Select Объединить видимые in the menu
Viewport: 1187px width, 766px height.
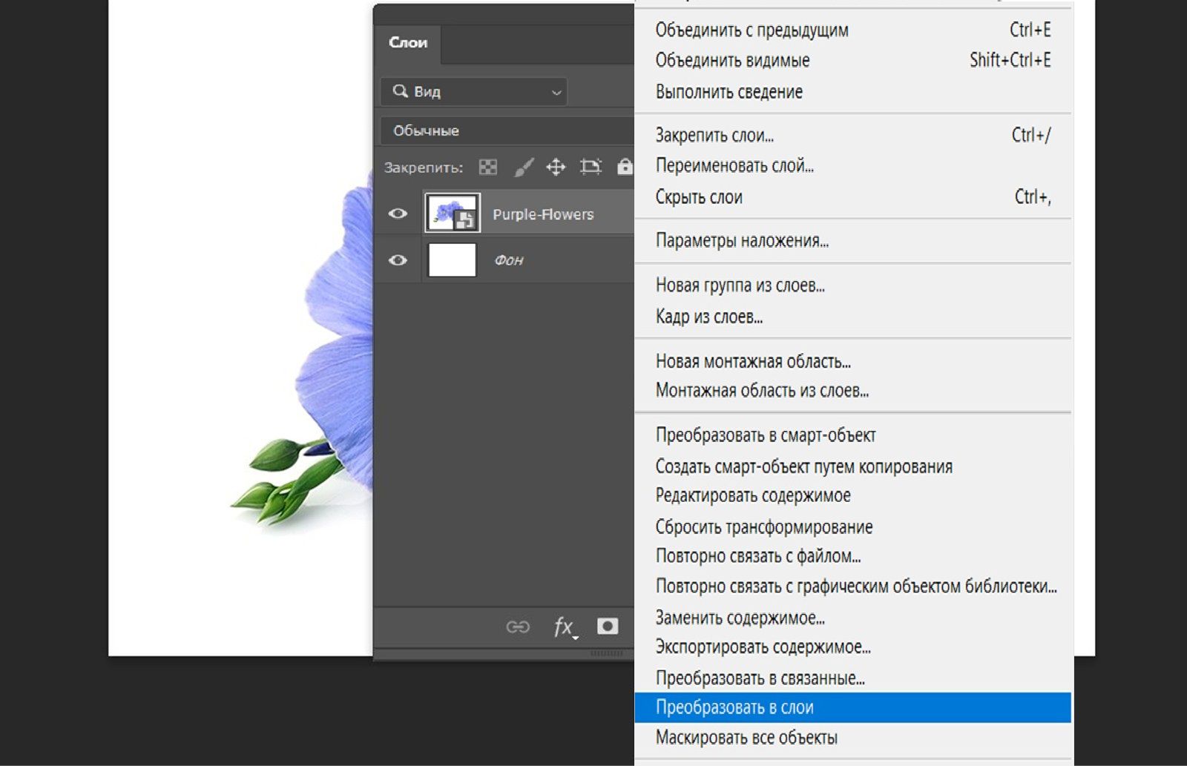click(731, 60)
